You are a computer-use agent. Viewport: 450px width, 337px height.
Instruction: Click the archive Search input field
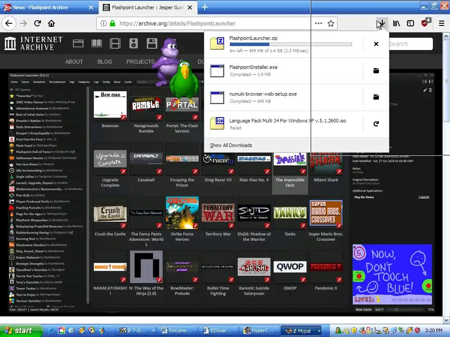pos(410,44)
